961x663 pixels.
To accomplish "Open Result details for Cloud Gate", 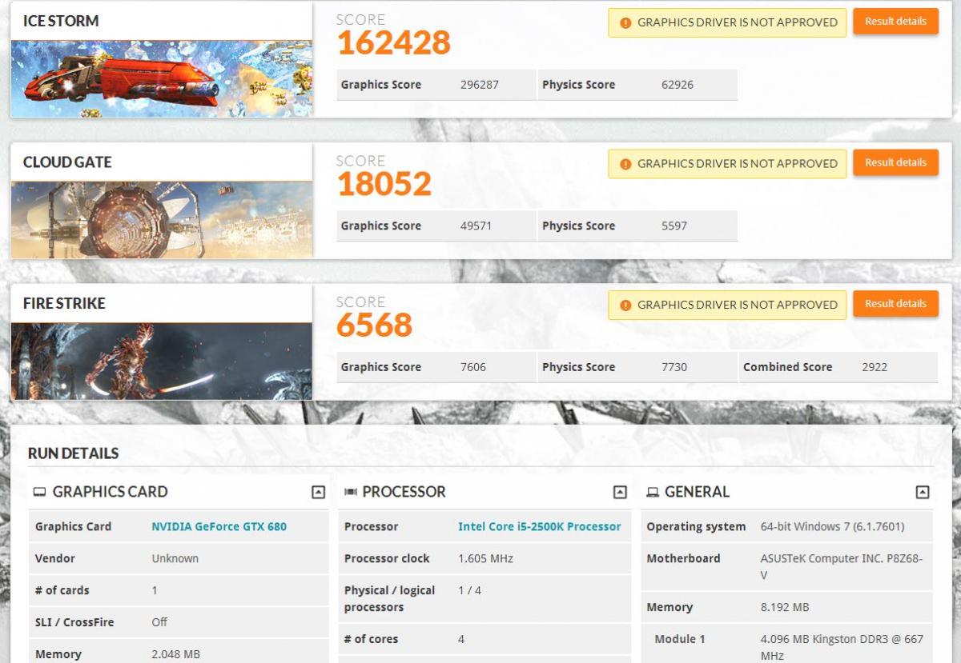I will 895,162.
